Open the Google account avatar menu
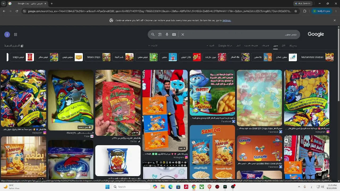 tap(7, 34)
